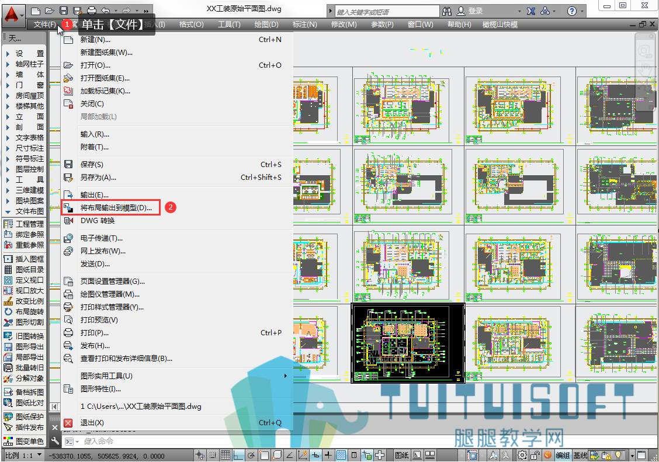Open the 修改(M) menu
The width and height of the screenshot is (659, 462).
(x=344, y=25)
